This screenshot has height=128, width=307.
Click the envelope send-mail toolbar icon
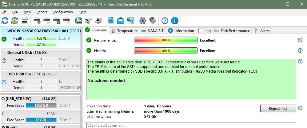[120, 21]
